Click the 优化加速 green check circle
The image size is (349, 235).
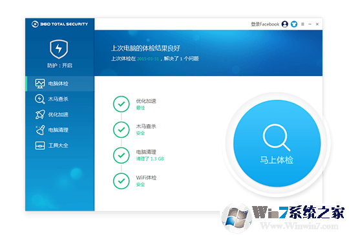click(122, 104)
